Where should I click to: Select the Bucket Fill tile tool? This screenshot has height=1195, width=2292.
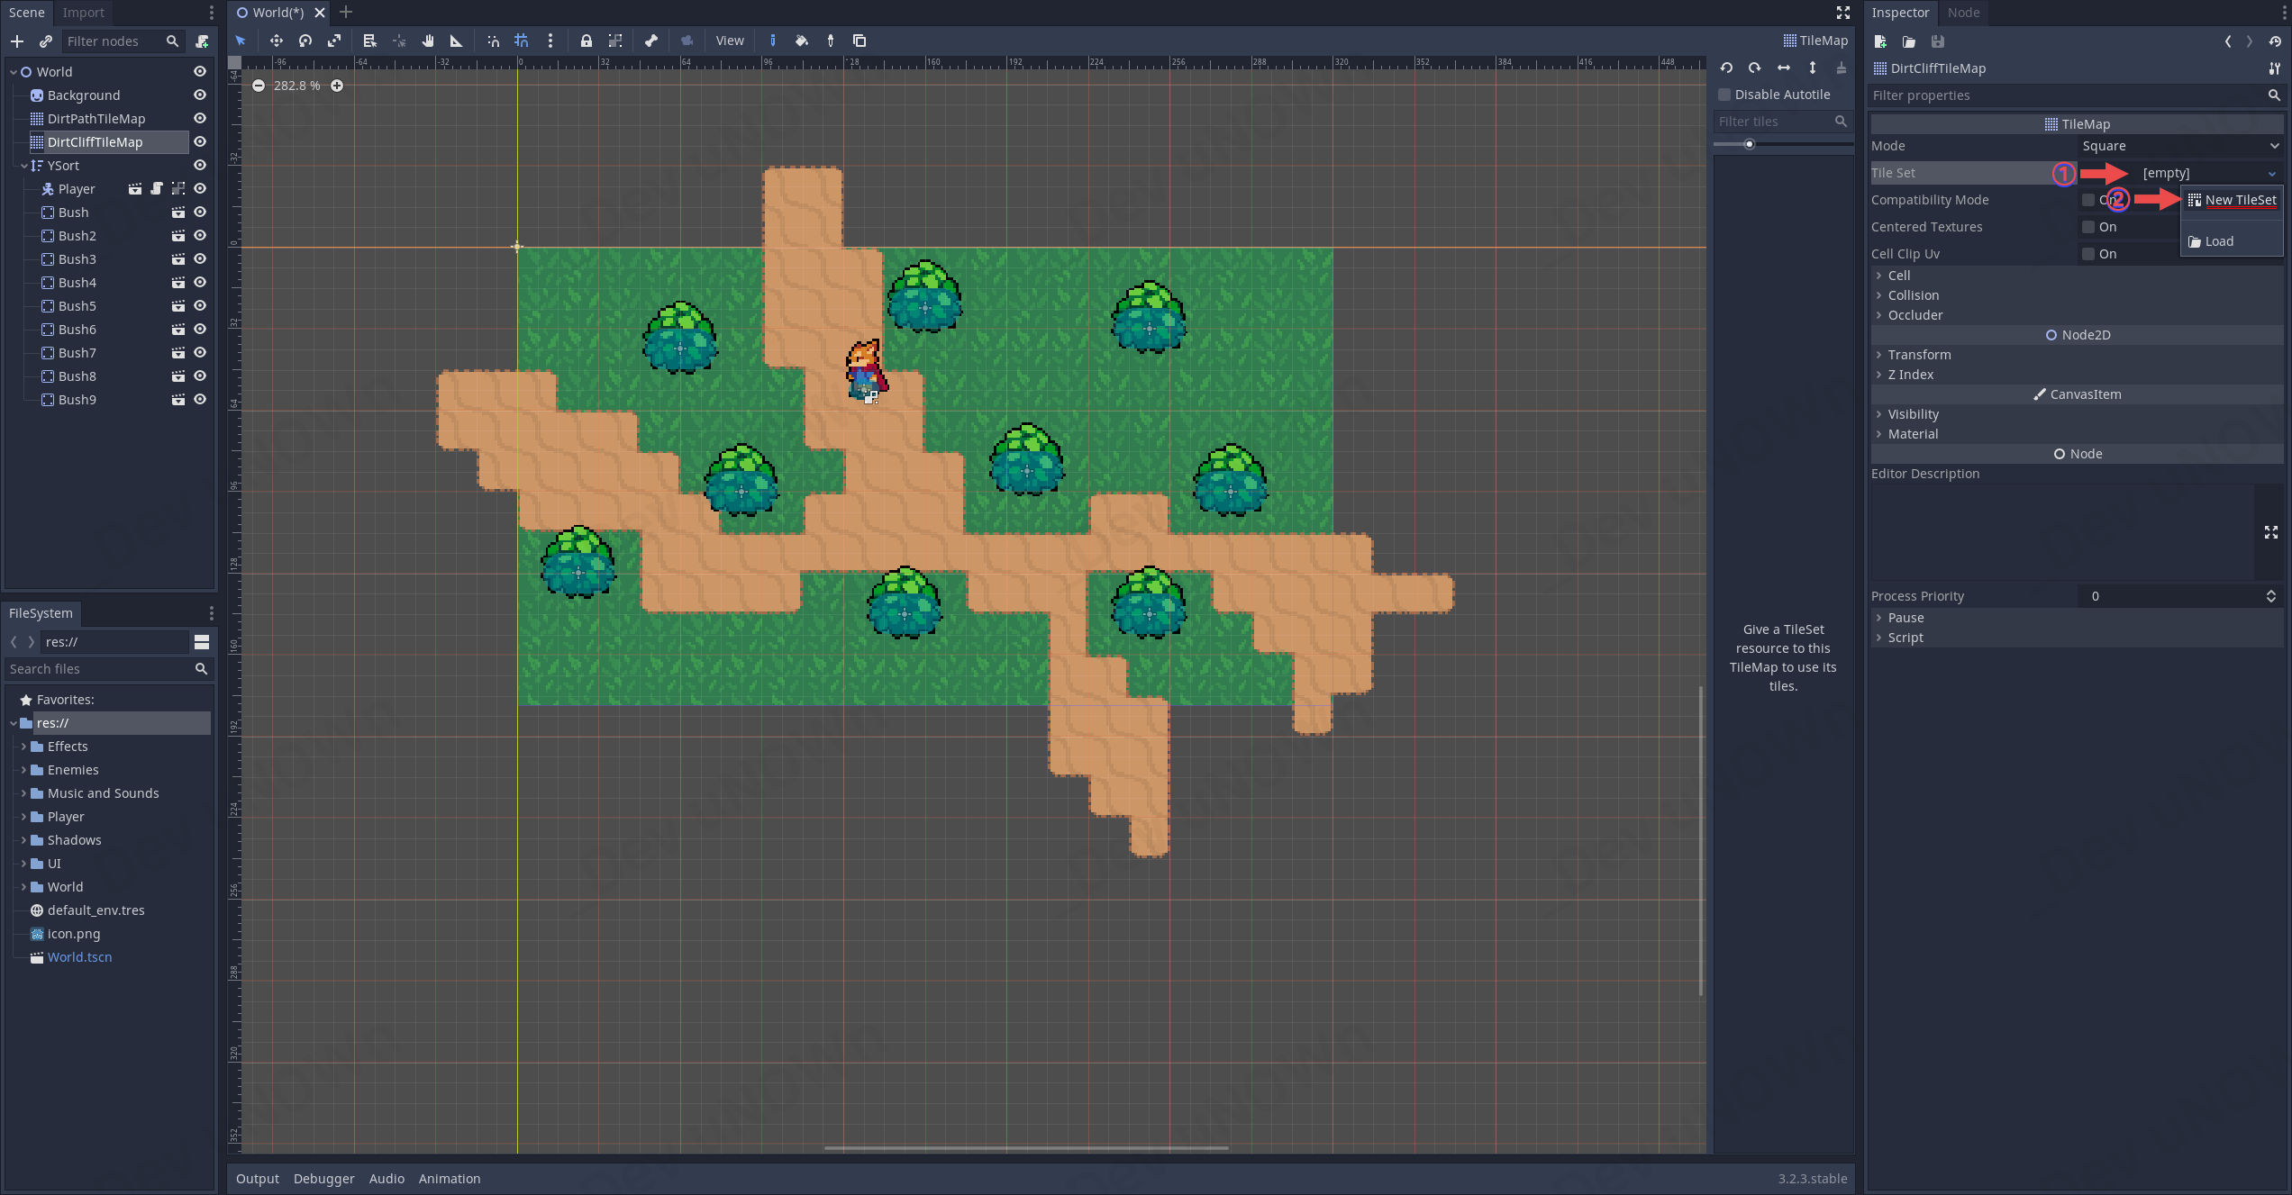click(801, 41)
